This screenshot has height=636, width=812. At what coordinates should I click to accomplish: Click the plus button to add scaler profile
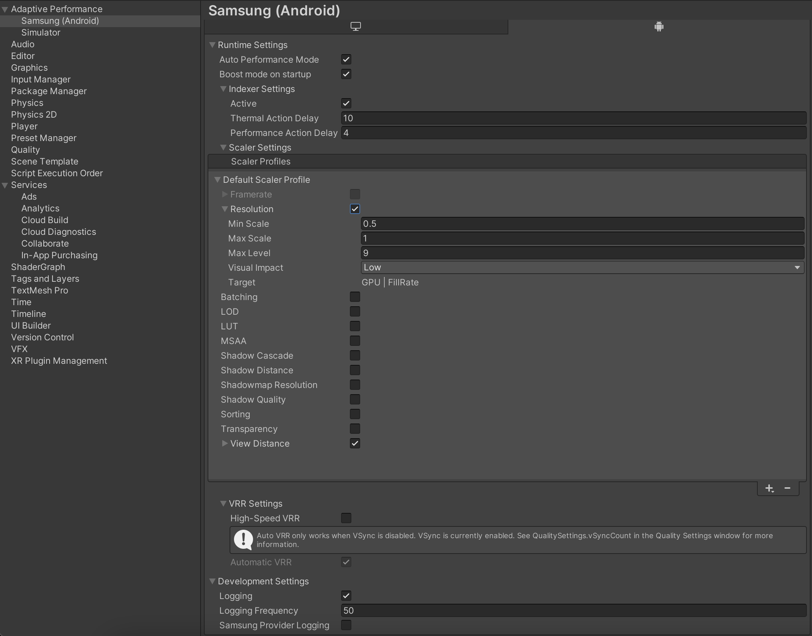coord(769,487)
